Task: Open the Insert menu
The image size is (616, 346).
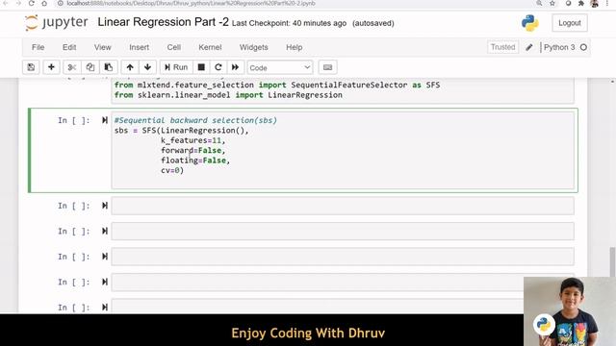Action: click(x=139, y=47)
